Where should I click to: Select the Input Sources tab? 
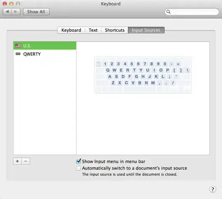(146, 30)
